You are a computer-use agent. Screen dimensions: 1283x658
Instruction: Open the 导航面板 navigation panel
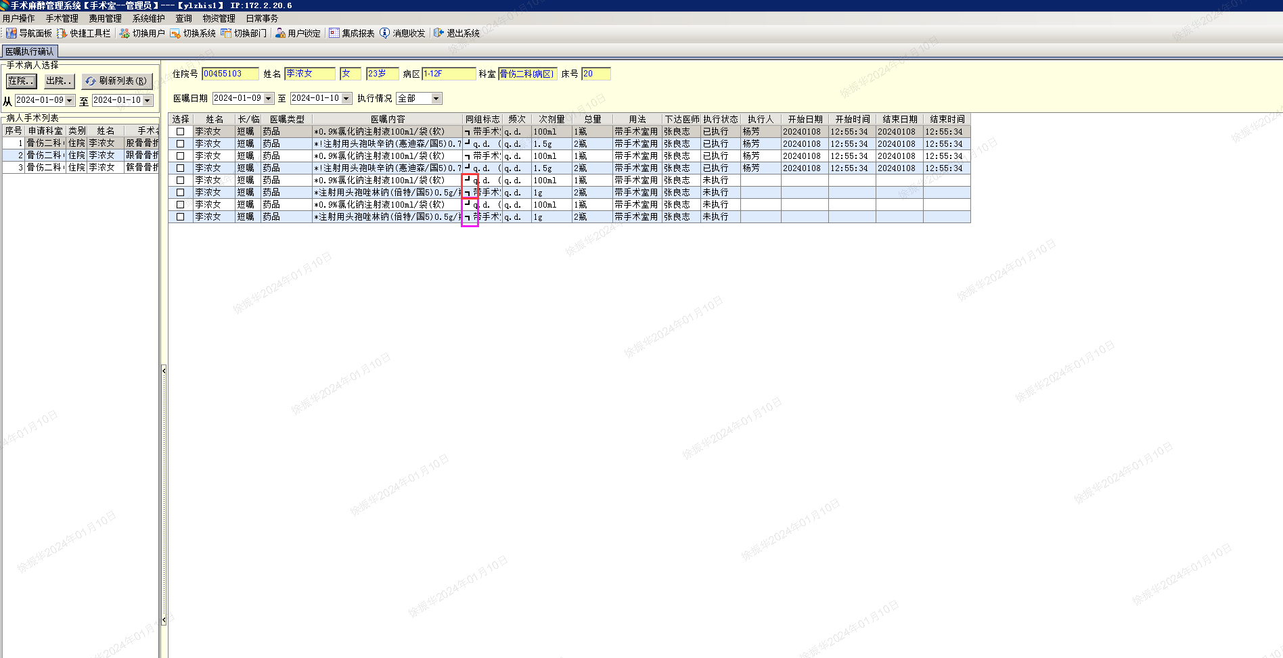(x=29, y=33)
